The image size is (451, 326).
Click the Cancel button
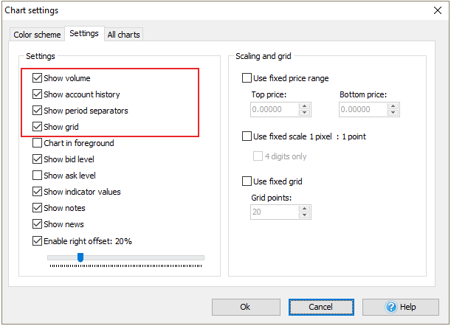tap(321, 307)
